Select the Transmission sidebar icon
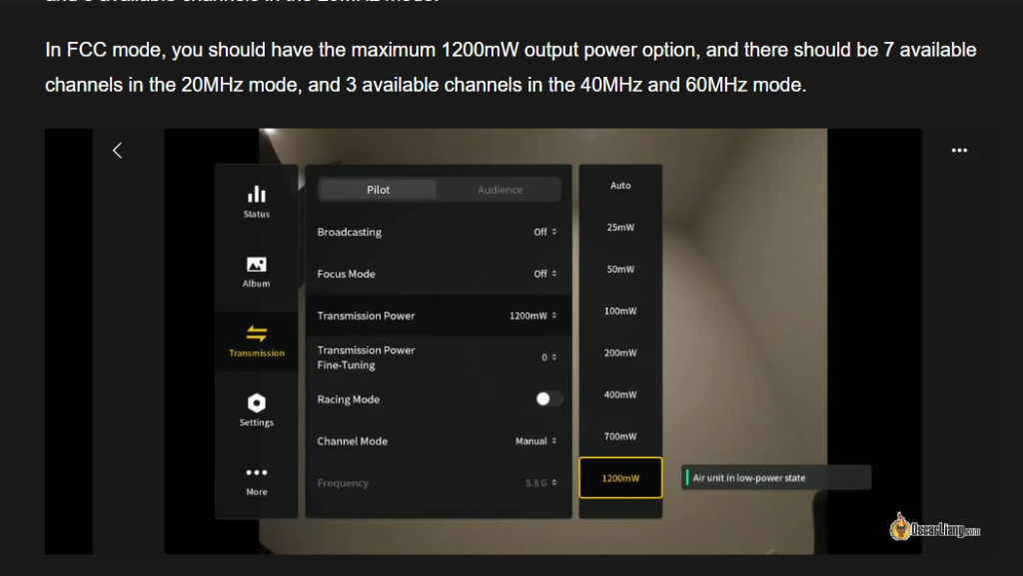 [257, 334]
